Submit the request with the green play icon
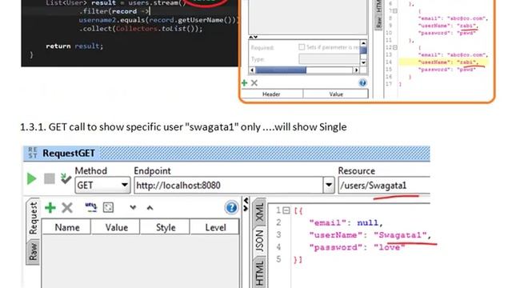 tap(32, 178)
